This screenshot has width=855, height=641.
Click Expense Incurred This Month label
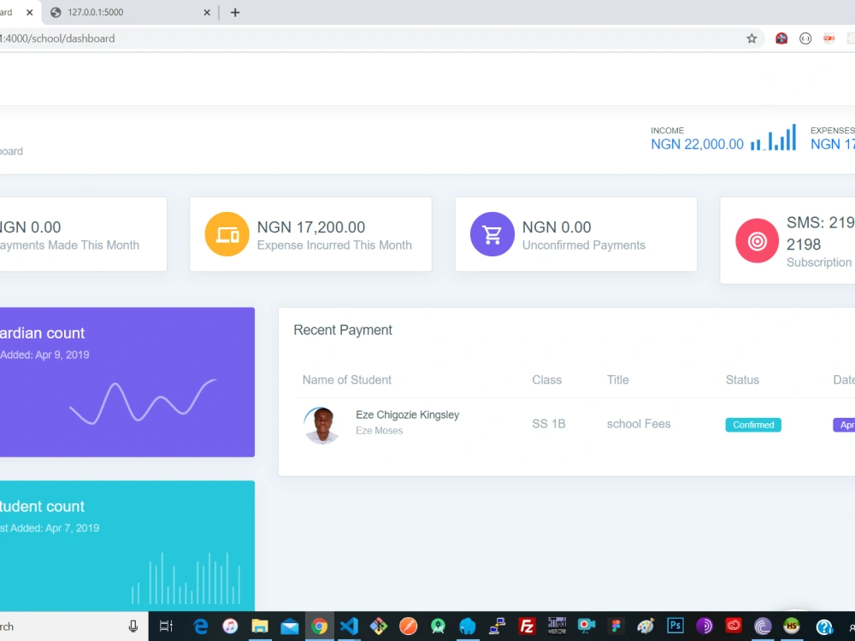point(334,245)
